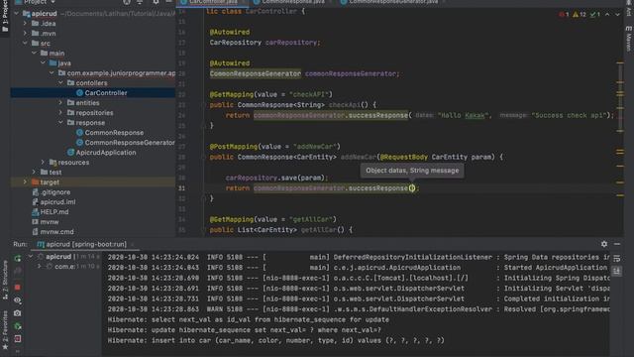This screenshot has height=357, width=634.
Task: Click the Hibernate insert into car log line
Action: pyautogui.click(x=275, y=340)
